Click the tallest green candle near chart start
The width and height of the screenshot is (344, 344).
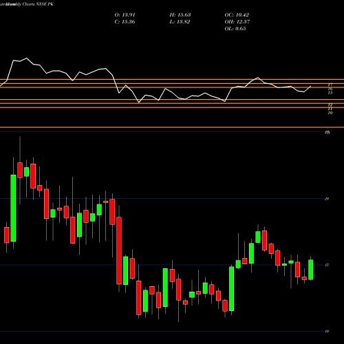[x=13, y=208]
